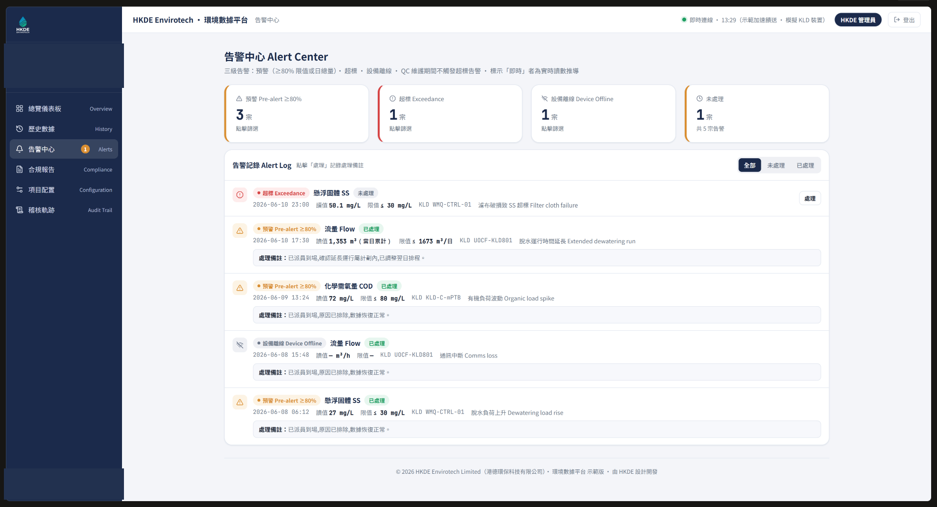Filter alert log by 全部 (all)
This screenshot has width=937, height=507.
(750, 166)
